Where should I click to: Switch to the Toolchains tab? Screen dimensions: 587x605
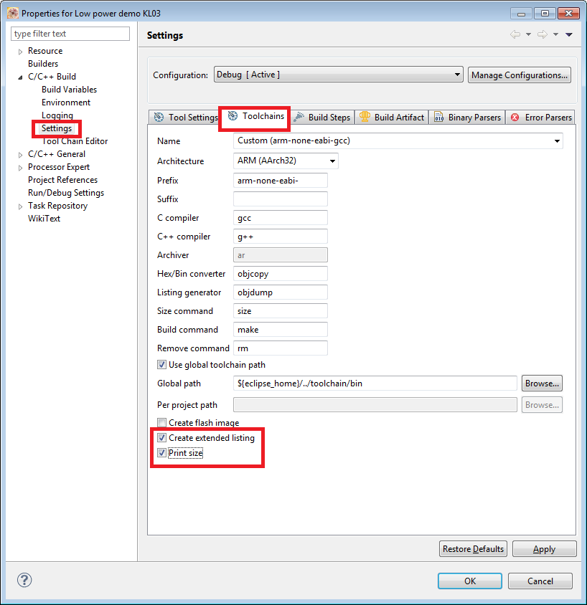[255, 116]
